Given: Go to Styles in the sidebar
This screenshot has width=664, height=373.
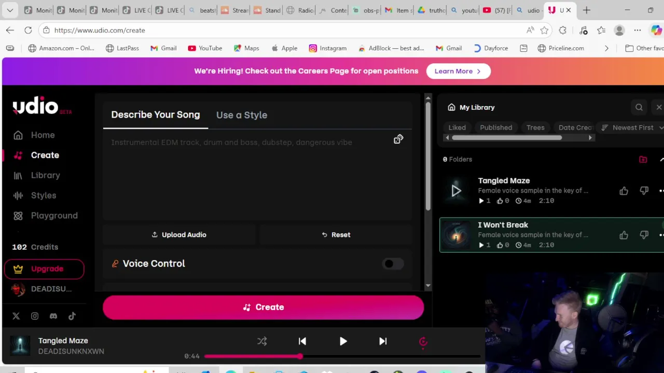Looking at the screenshot, I should pyautogui.click(x=34, y=195).
